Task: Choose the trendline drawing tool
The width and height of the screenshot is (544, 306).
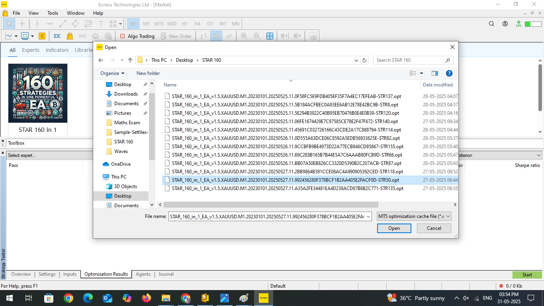Action: (x=63, y=24)
